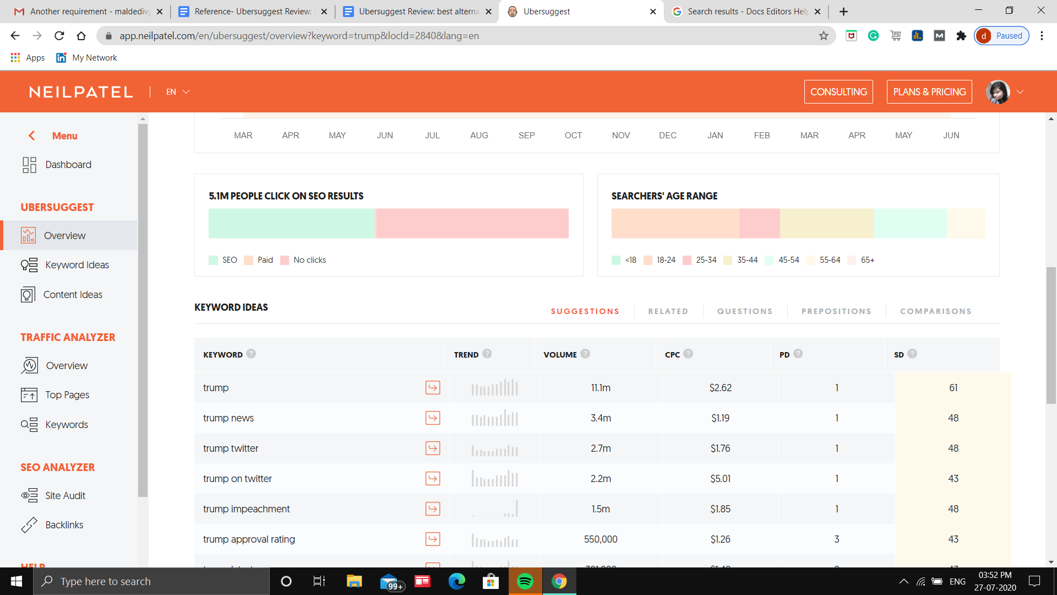
Task: Open Keyword Ideas sidebar icon
Action: coord(29,265)
